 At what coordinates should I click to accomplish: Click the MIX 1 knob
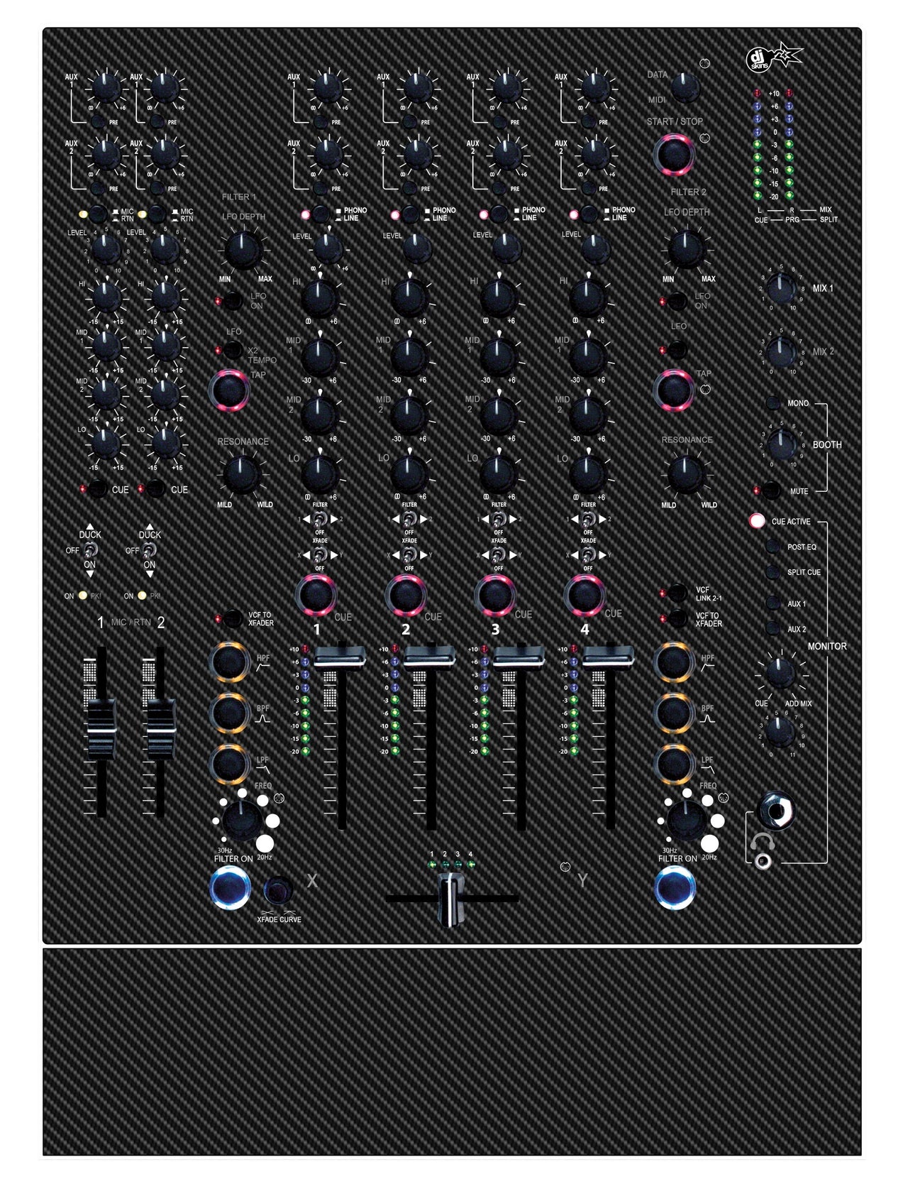click(781, 290)
